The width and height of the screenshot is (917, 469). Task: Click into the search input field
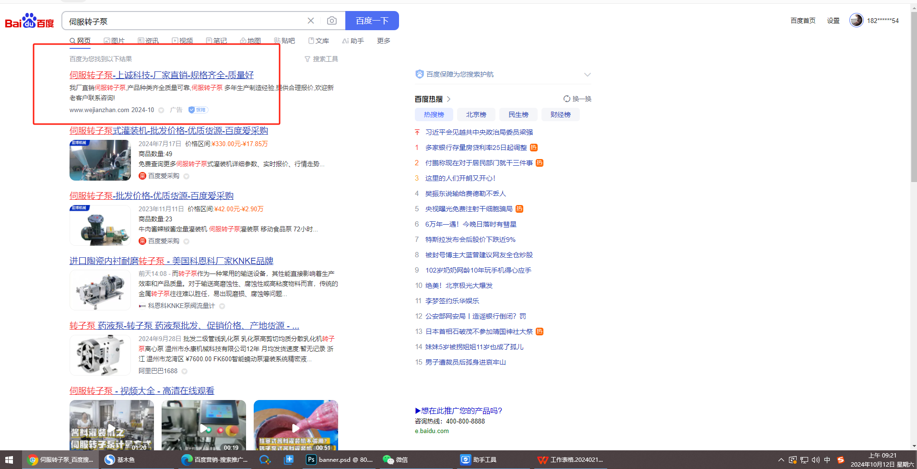point(182,21)
